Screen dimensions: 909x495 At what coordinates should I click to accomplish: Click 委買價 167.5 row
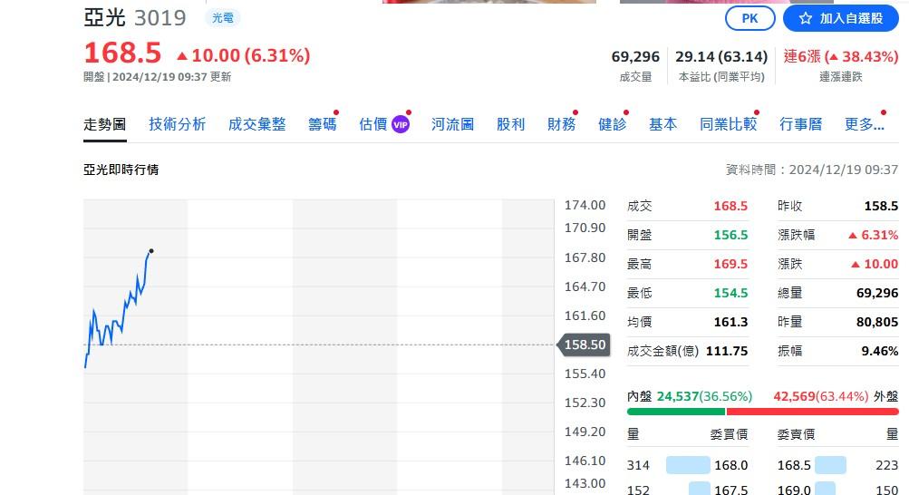(x=688, y=490)
